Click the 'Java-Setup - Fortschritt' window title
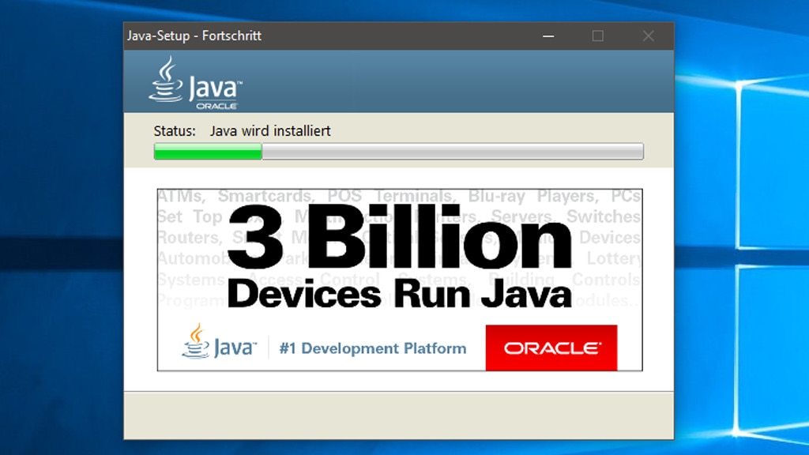The width and height of the screenshot is (809, 455). [x=194, y=36]
